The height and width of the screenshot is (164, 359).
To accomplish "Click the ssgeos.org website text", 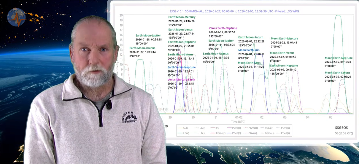I will 342,133.
